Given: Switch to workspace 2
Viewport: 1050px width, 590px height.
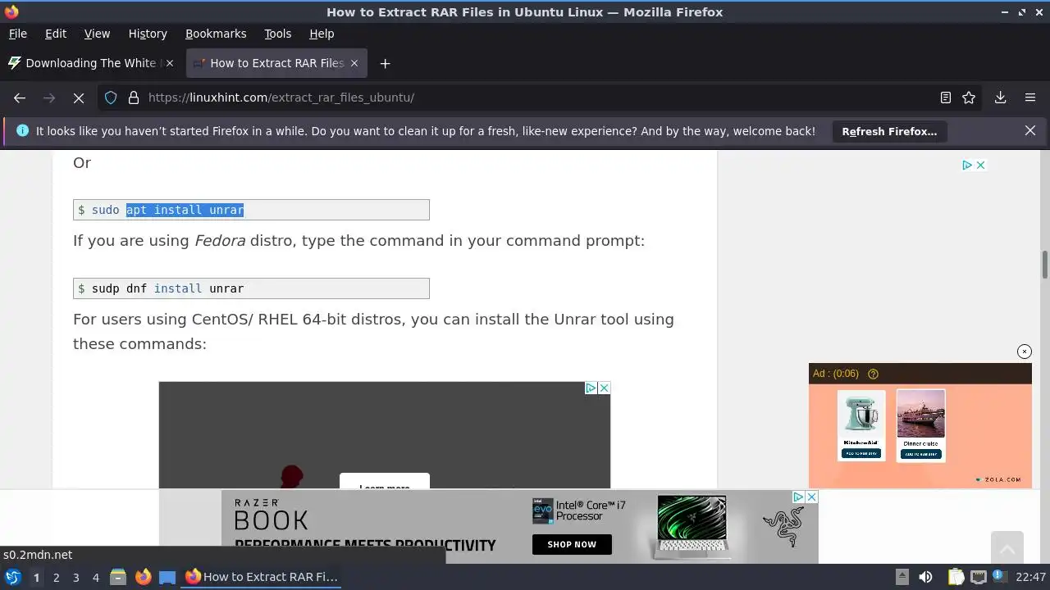Looking at the screenshot, I should click(x=56, y=578).
